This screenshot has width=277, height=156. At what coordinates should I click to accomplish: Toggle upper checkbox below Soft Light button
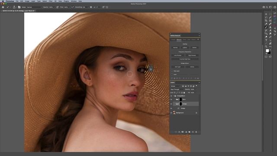172,71
